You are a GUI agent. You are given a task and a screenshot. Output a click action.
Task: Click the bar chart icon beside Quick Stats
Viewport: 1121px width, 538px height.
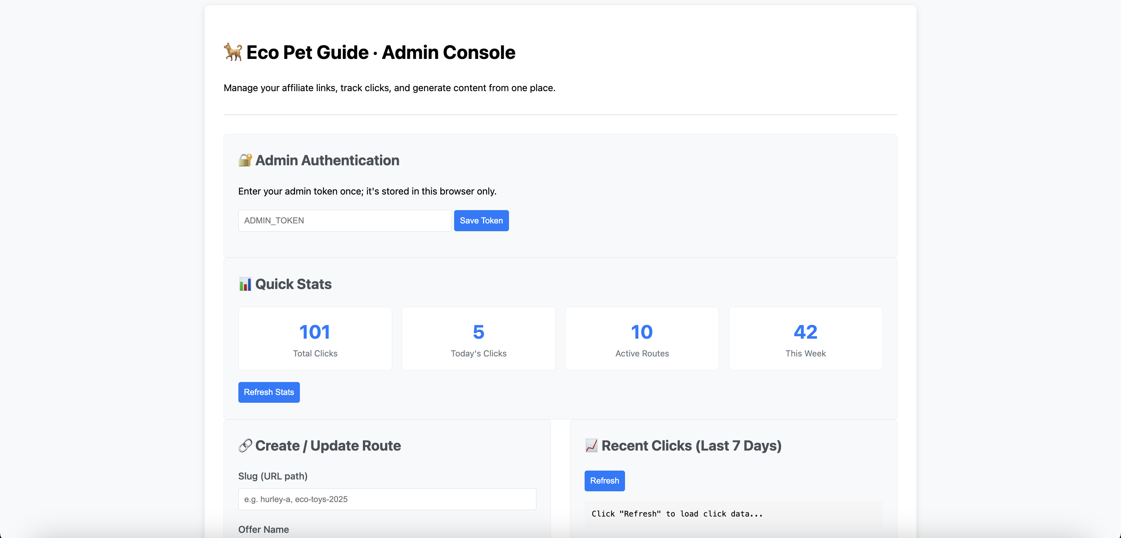[x=245, y=284]
